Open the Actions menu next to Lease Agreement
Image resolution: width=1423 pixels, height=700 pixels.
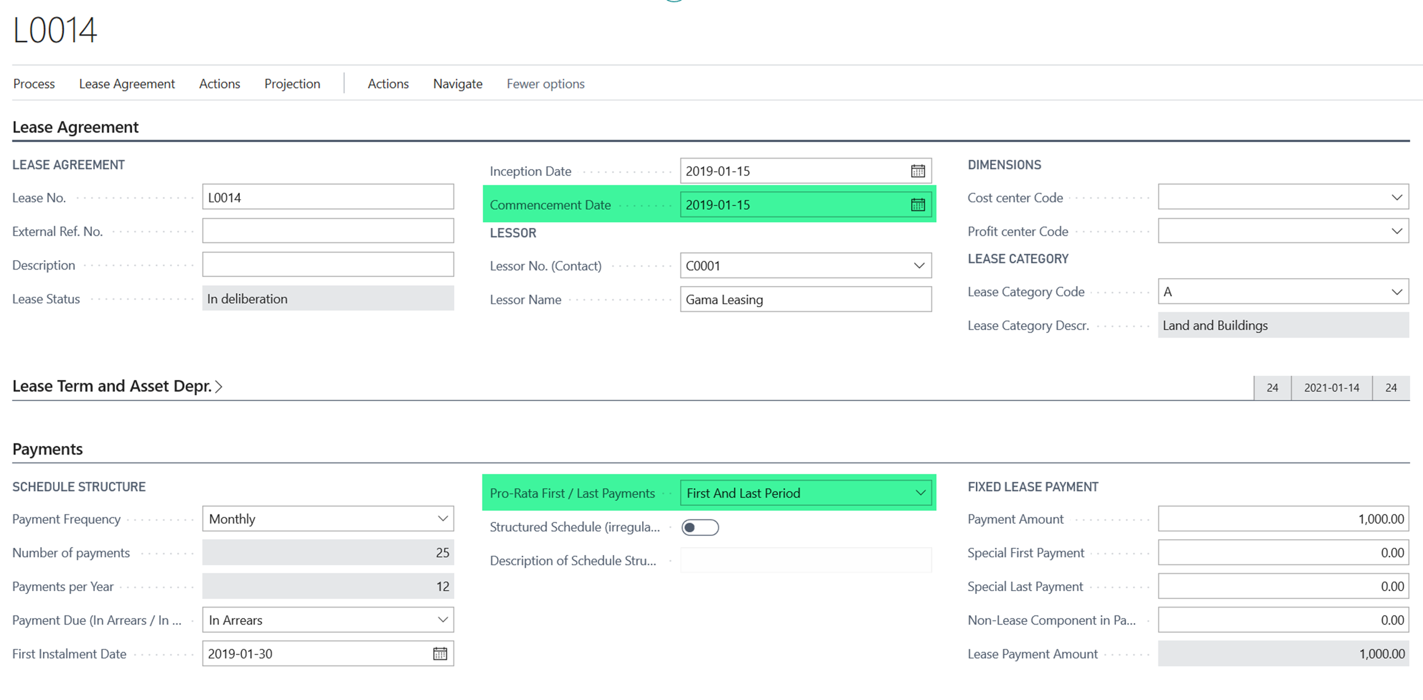219,84
